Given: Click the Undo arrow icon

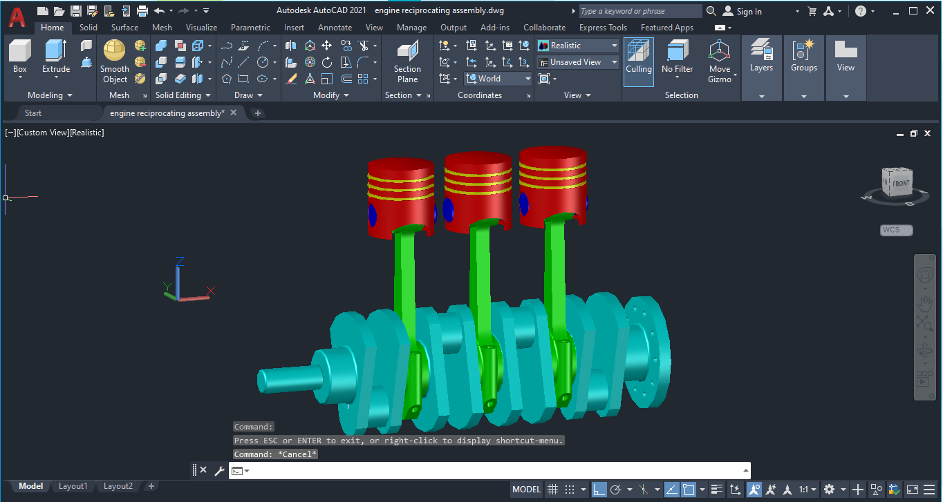Looking at the screenshot, I should click(x=159, y=10).
